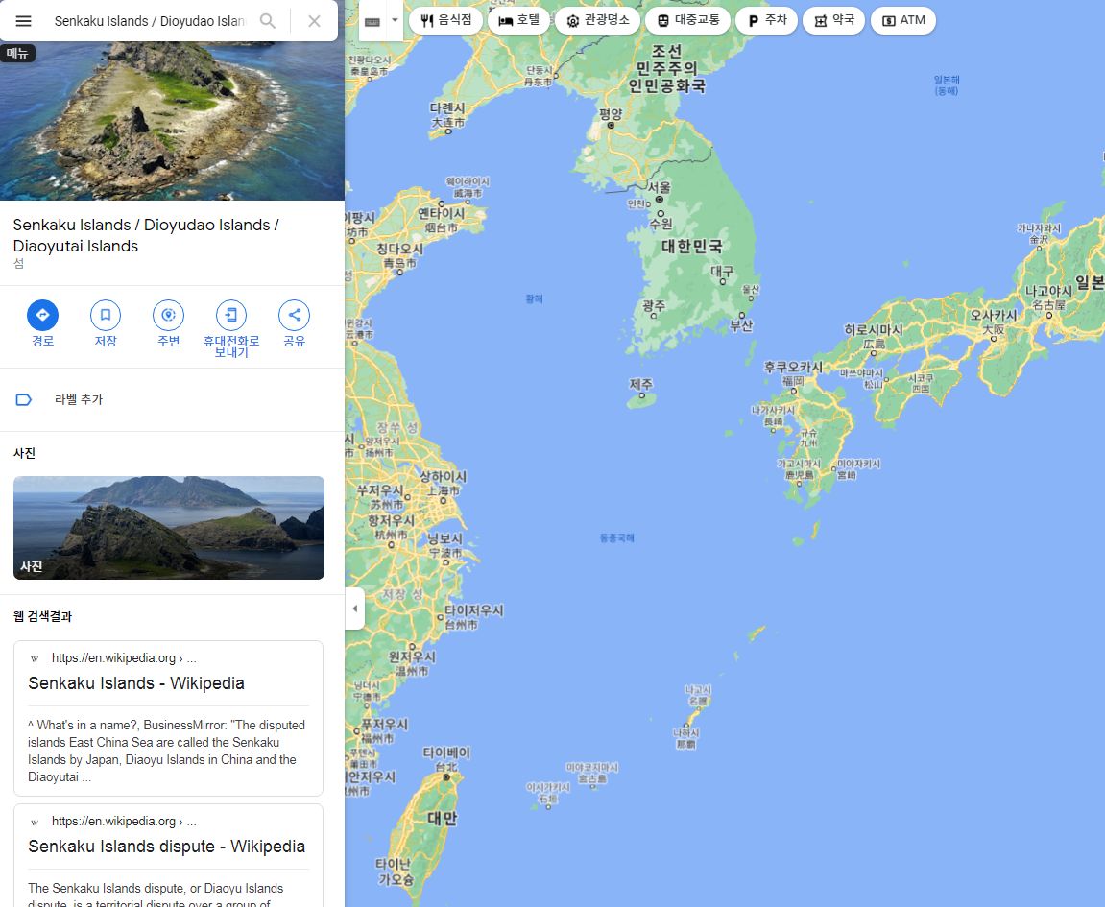
Task: Click the 원저우시 label on map
Action: (412, 656)
